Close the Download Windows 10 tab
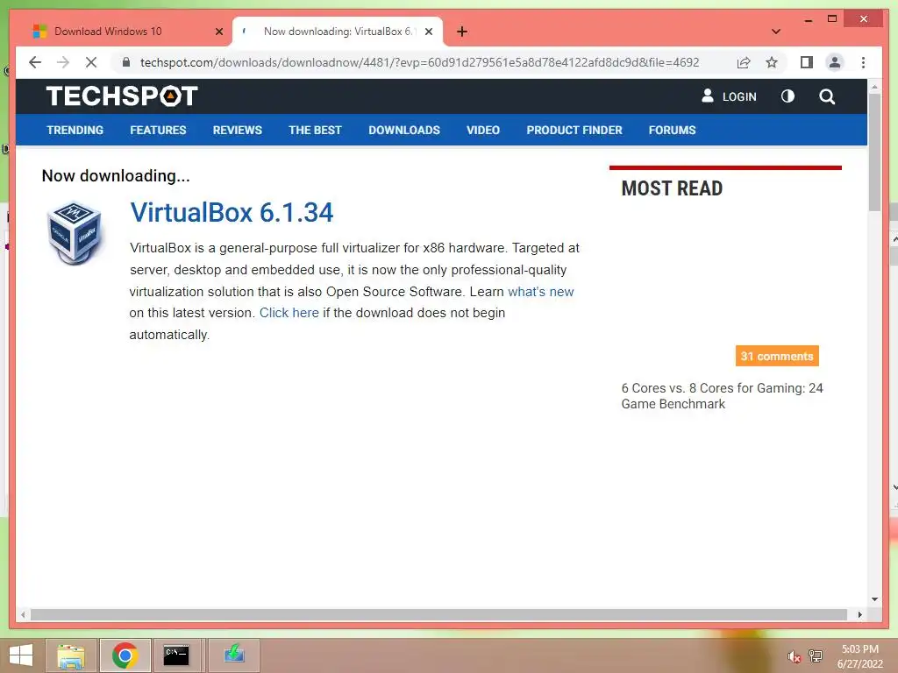The width and height of the screenshot is (898, 673). click(218, 32)
